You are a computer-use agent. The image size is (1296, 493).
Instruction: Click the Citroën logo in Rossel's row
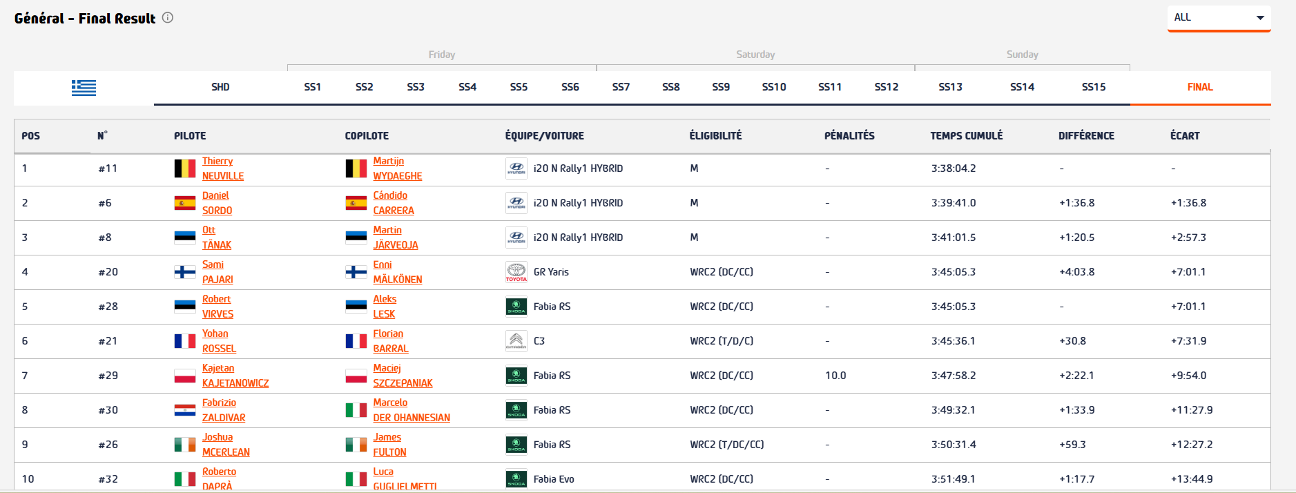click(x=516, y=341)
